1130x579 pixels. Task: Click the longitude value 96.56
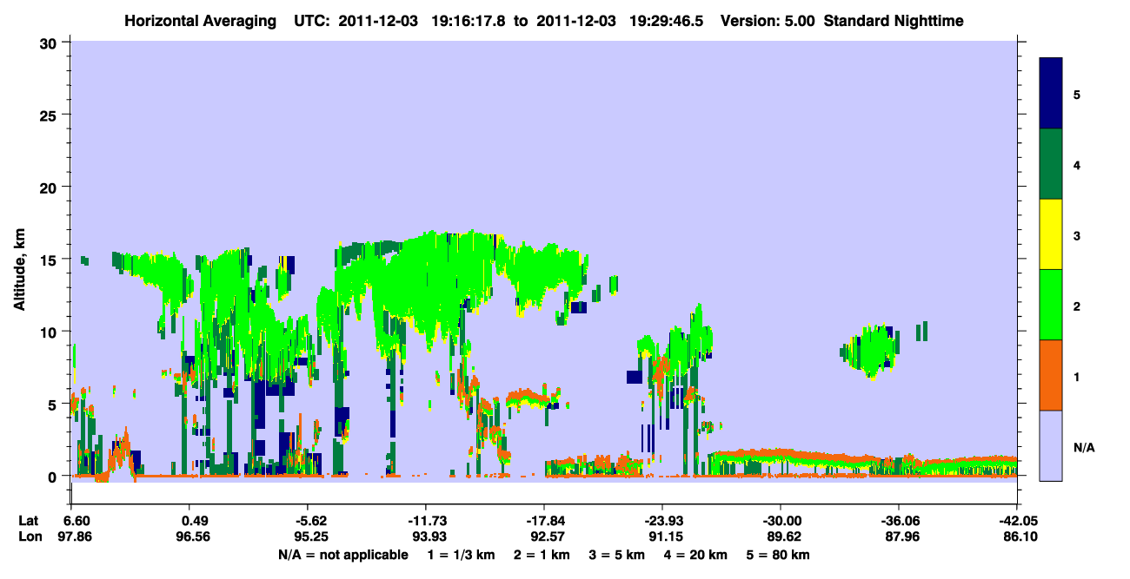[x=195, y=537]
